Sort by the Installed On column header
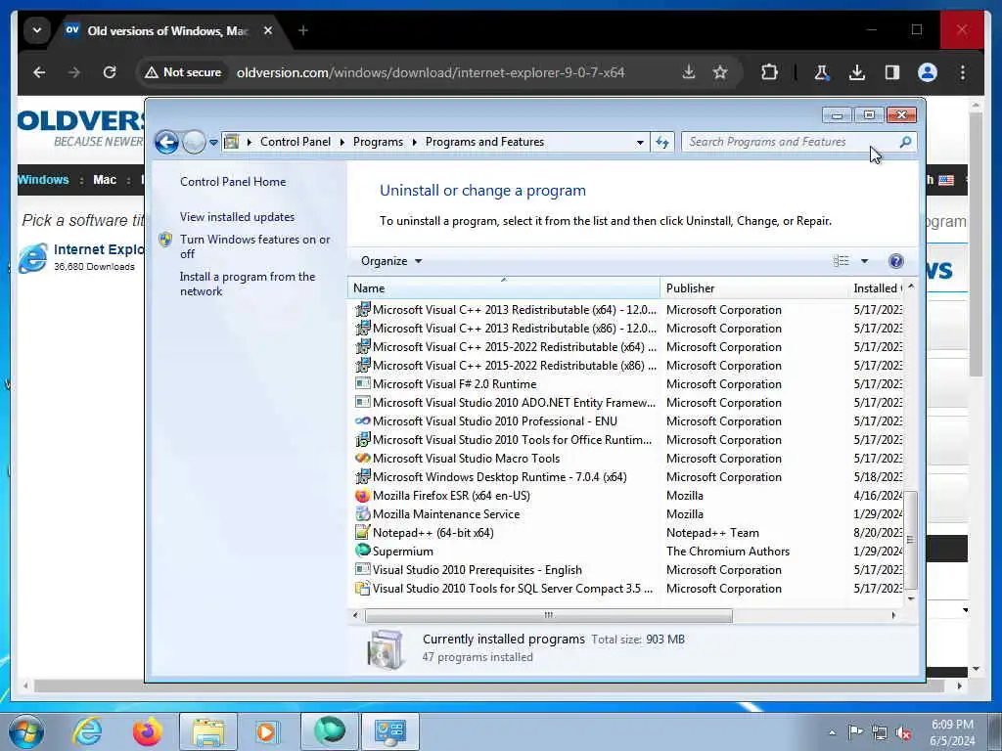 point(876,288)
